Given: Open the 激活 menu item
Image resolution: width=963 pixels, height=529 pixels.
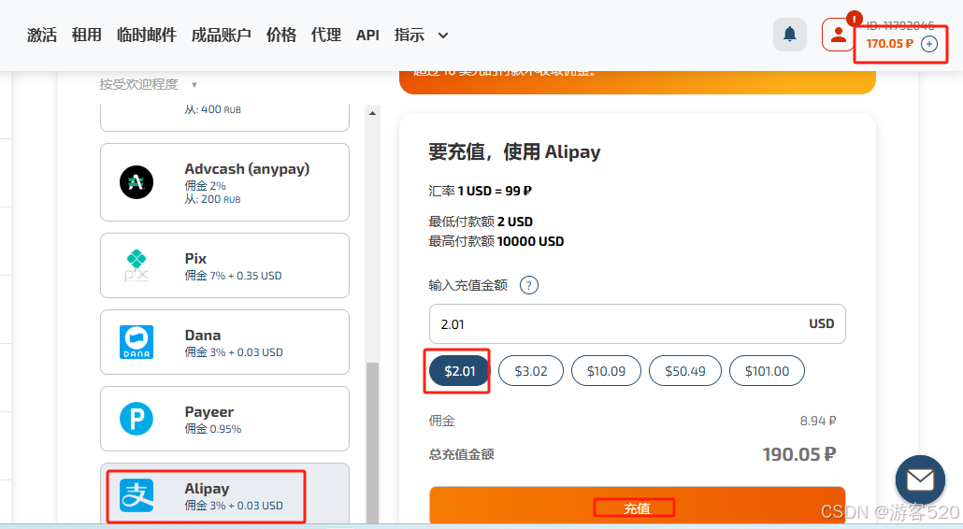Looking at the screenshot, I should coord(42,35).
